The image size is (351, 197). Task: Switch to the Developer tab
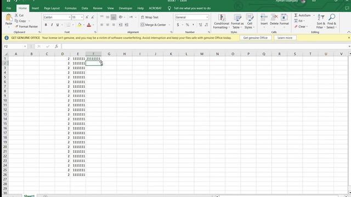tap(126, 8)
